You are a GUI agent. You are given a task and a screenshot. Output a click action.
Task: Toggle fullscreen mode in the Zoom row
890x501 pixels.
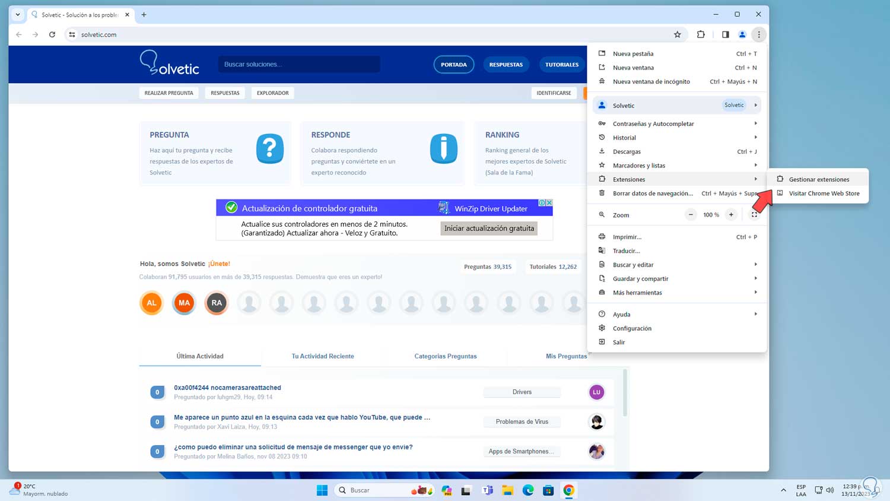pyautogui.click(x=754, y=215)
